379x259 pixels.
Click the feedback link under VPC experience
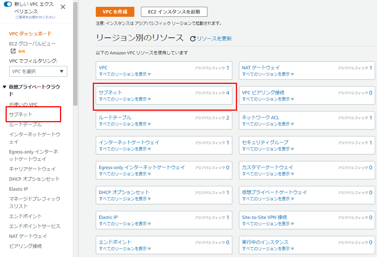pos(35,17)
